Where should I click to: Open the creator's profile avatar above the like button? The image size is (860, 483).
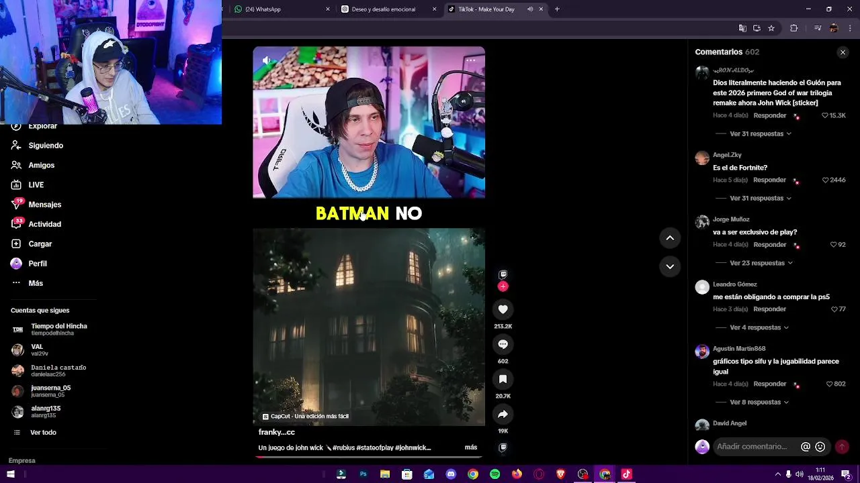(503, 274)
